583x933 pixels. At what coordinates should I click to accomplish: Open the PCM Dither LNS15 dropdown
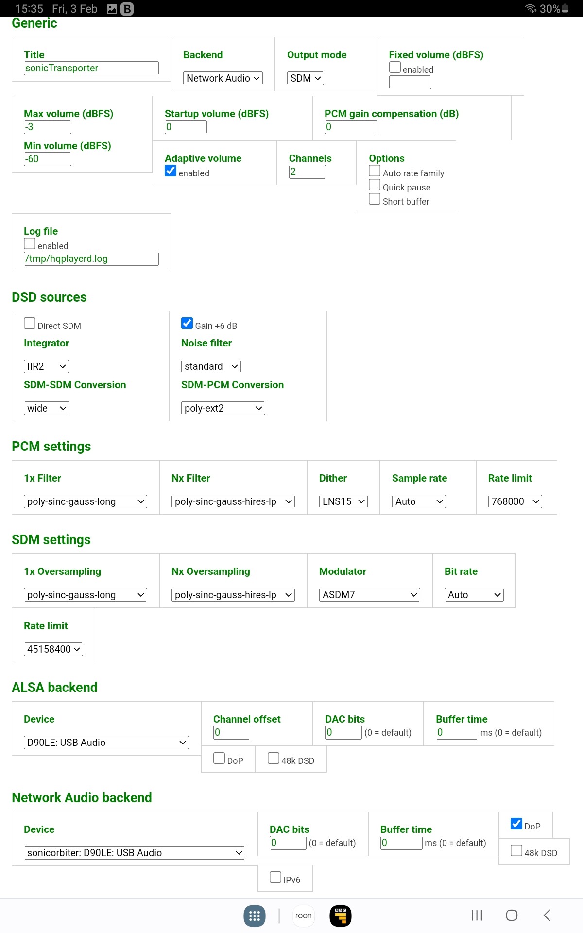coord(343,501)
